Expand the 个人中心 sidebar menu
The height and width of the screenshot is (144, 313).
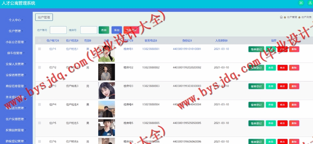click(16, 20)
